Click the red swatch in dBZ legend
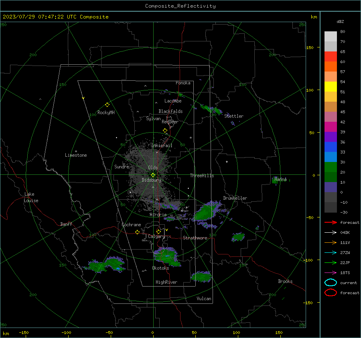 [x=331, y=56]
